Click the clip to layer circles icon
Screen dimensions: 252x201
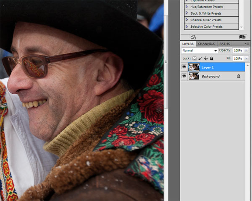(242, 37)
